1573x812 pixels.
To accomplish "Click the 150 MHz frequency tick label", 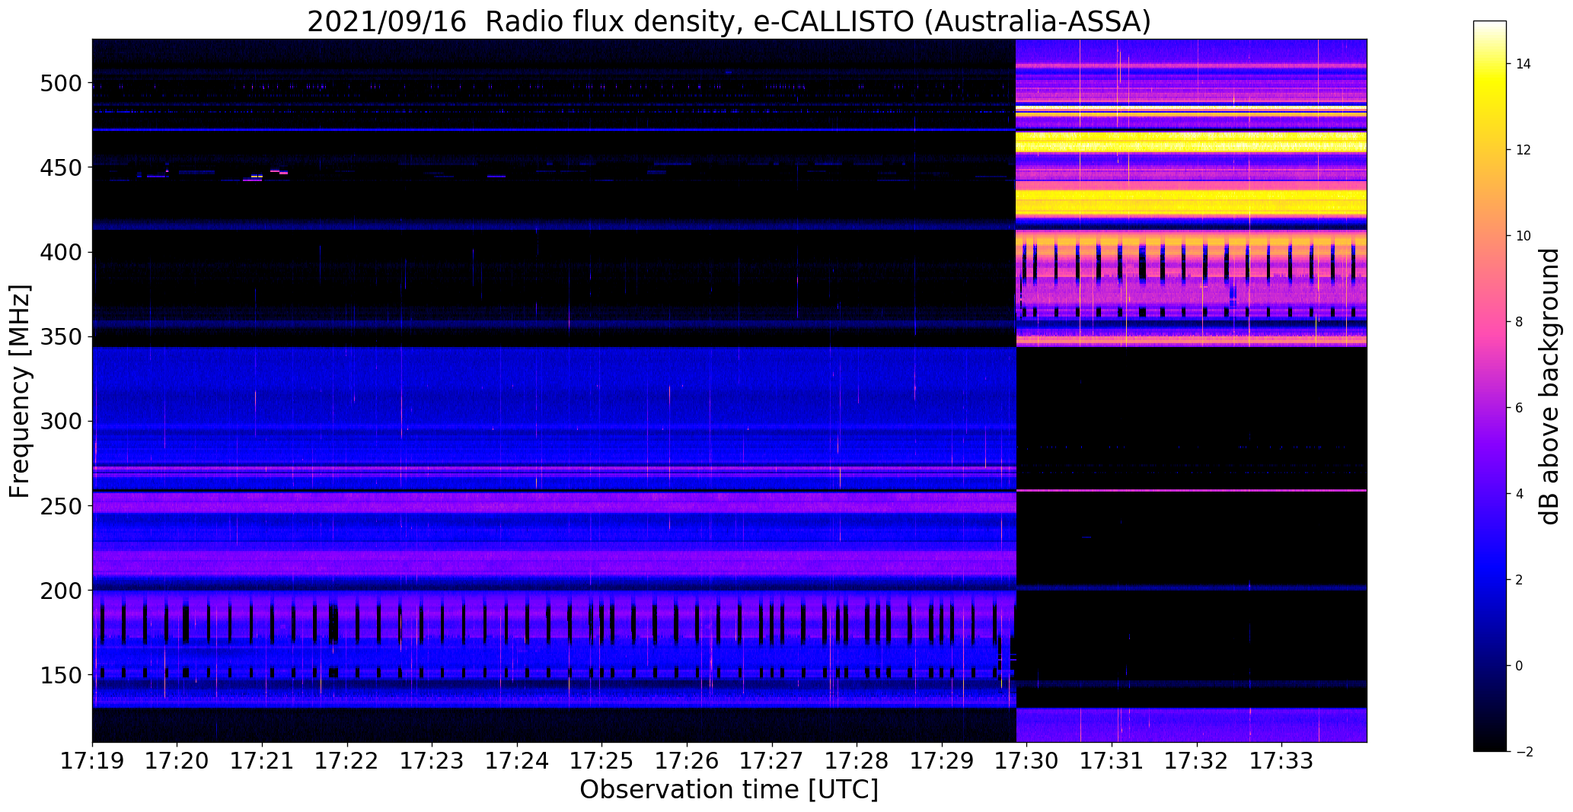I will coord(60,675).
